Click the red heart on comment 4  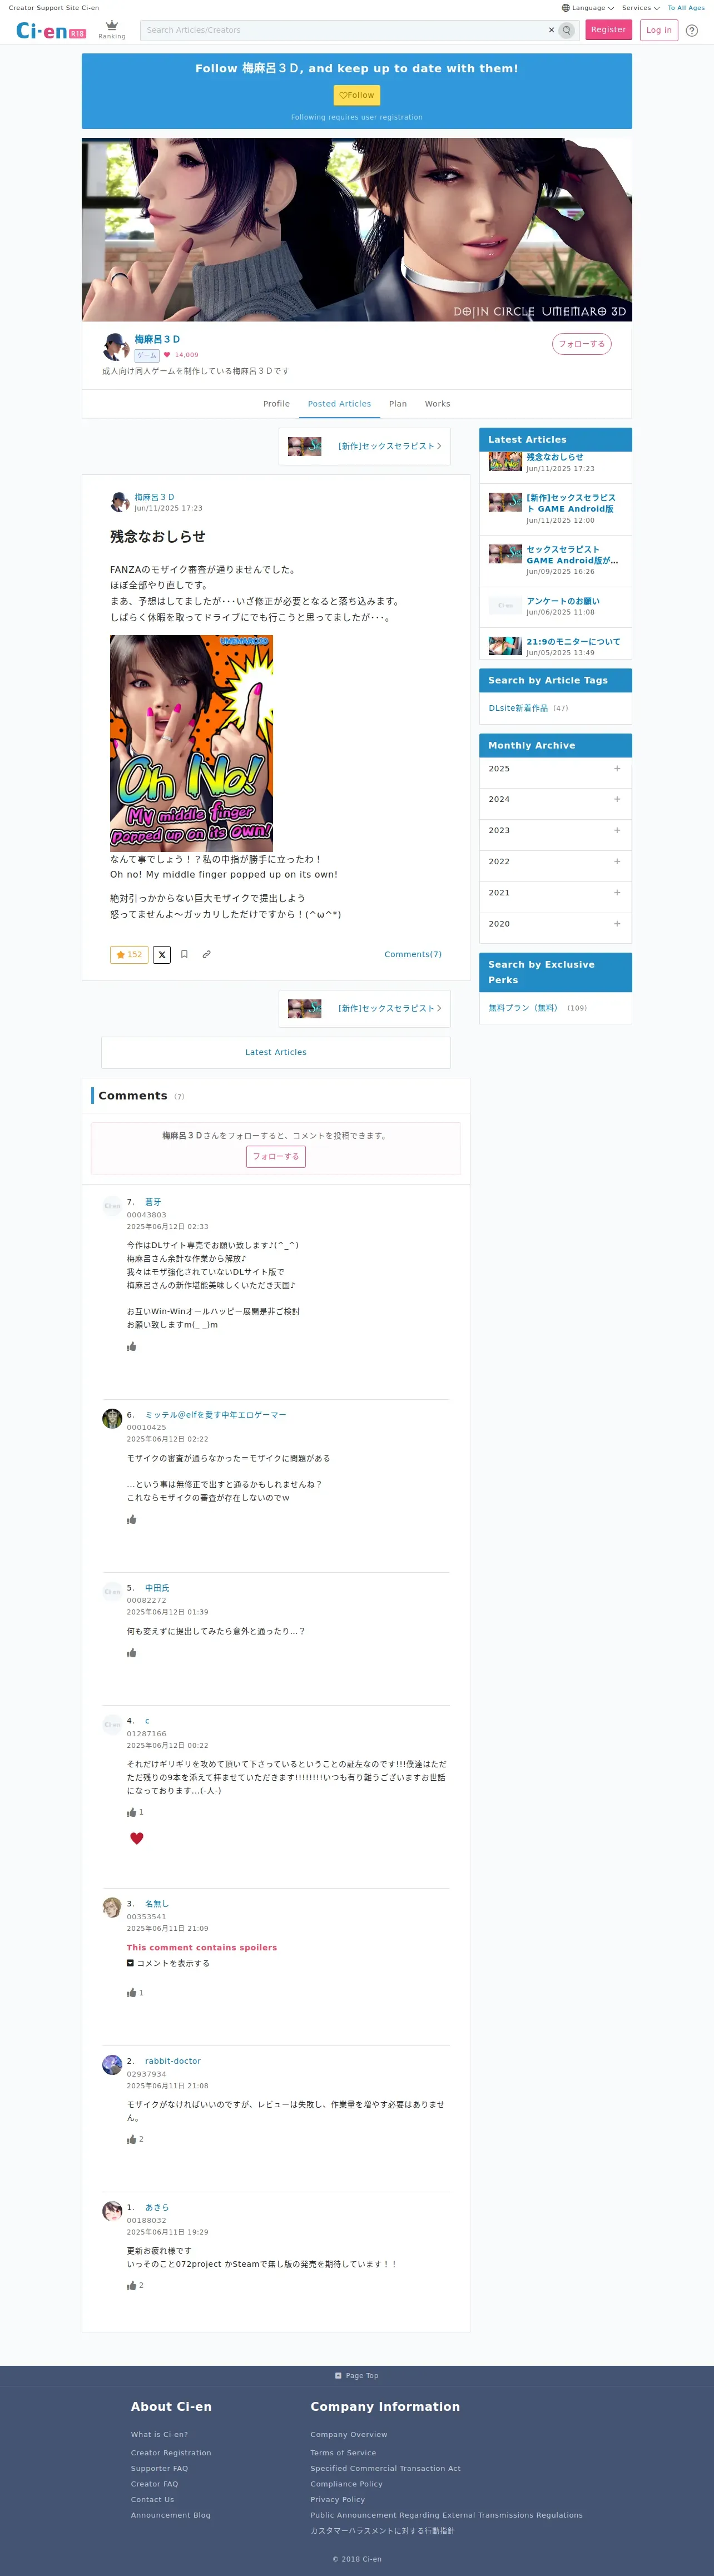pyautogui.click(x=137, y=1838)
